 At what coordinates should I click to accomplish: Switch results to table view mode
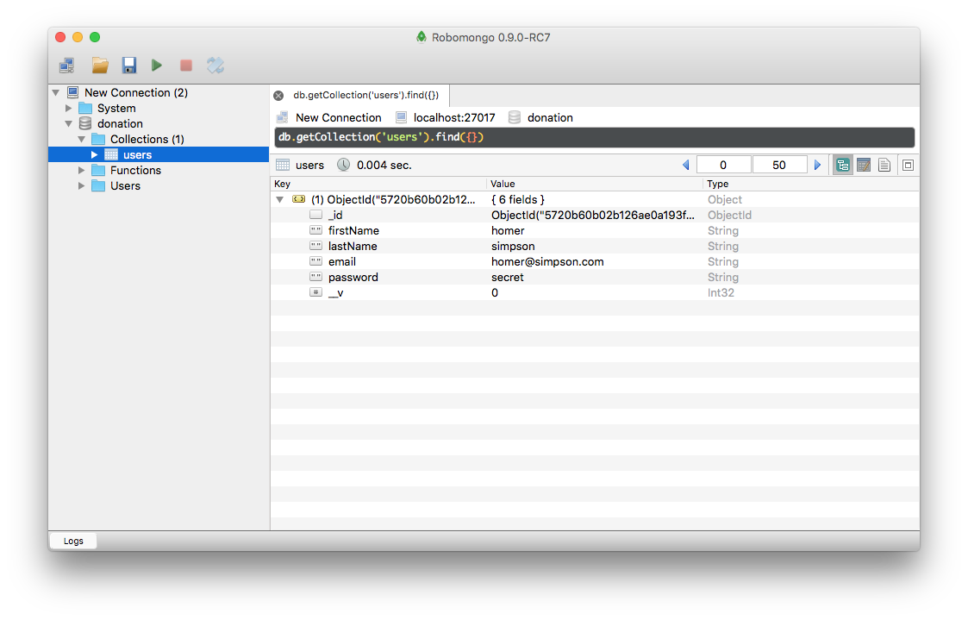click(x=863, y=165)
